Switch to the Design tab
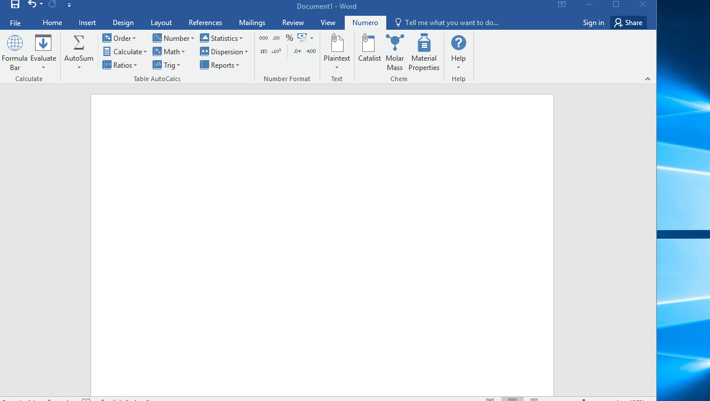 [x=123, y=23]
